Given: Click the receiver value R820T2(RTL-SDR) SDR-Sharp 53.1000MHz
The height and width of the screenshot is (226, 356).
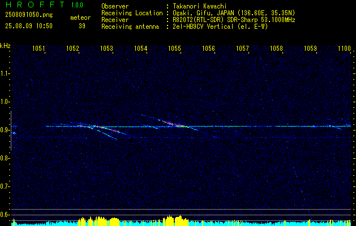Looking at the screenshot, I should (234, 20).
